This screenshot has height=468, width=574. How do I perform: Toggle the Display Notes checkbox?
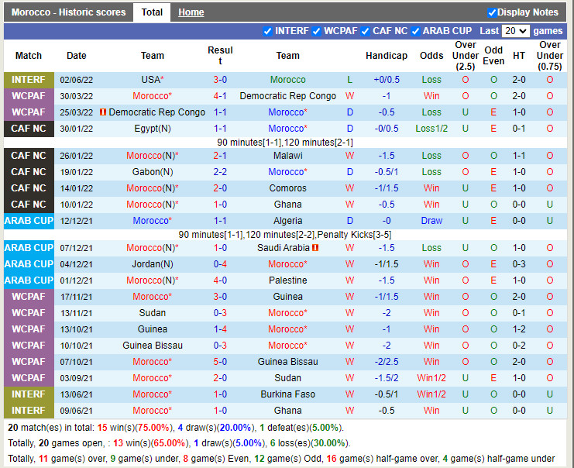(x=493, y=12)
